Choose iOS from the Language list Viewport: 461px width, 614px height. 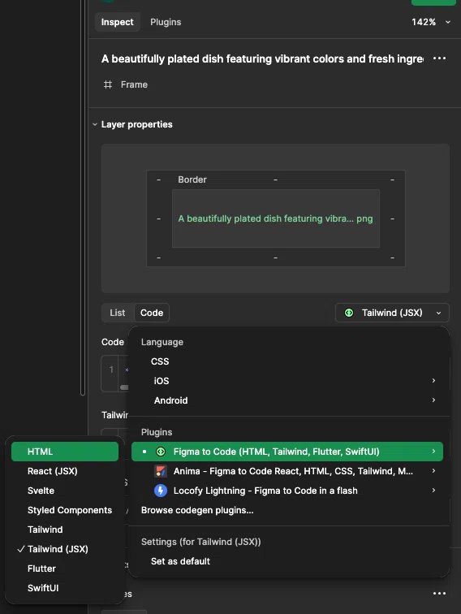click(162, 381)
